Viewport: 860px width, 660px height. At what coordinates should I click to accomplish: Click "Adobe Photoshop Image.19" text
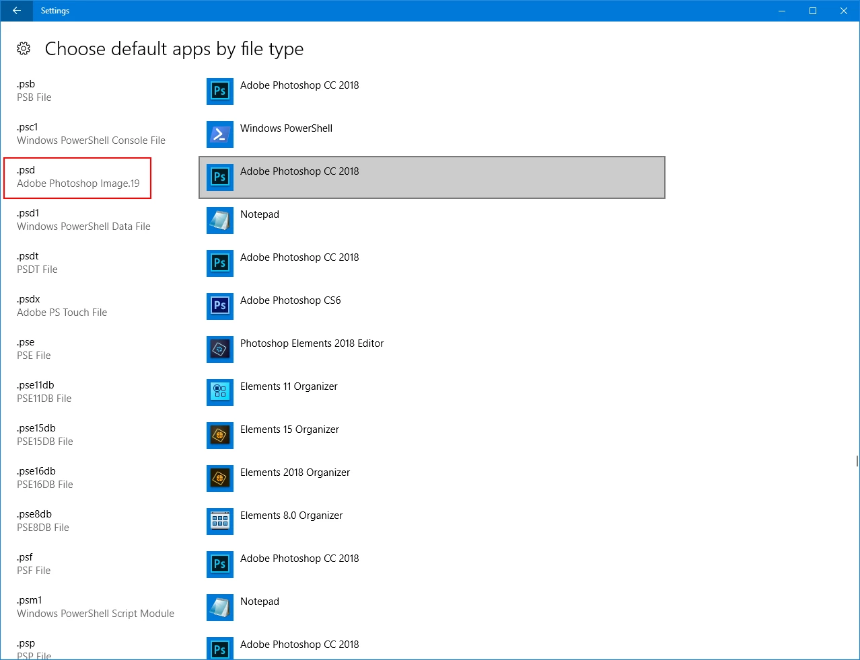point(78,183)
